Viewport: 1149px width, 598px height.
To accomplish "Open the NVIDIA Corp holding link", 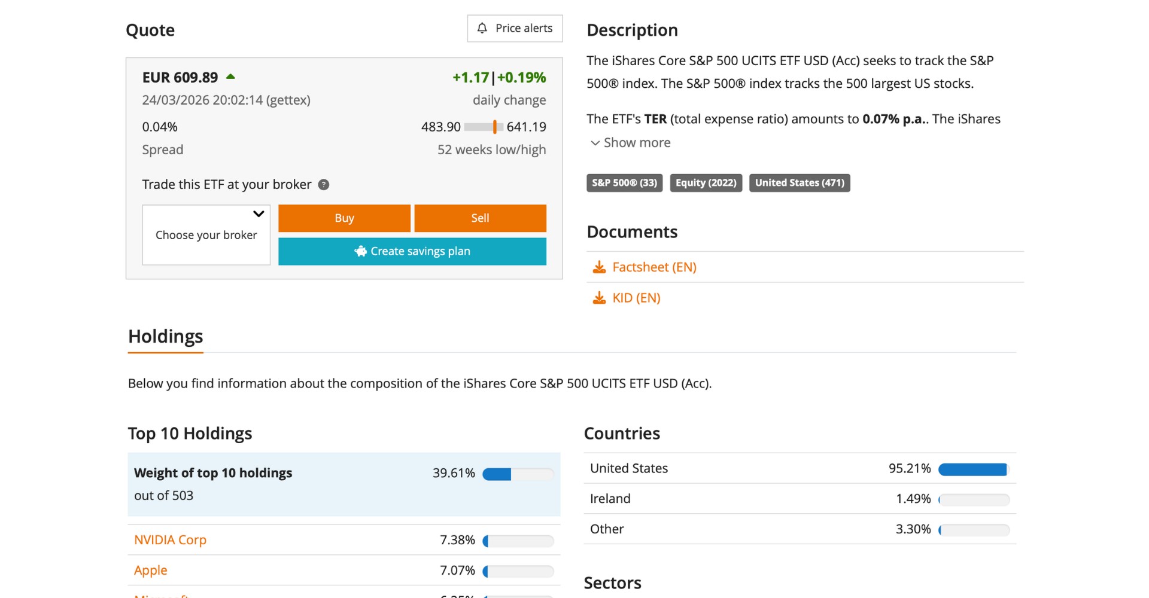I will pos(170,540).
